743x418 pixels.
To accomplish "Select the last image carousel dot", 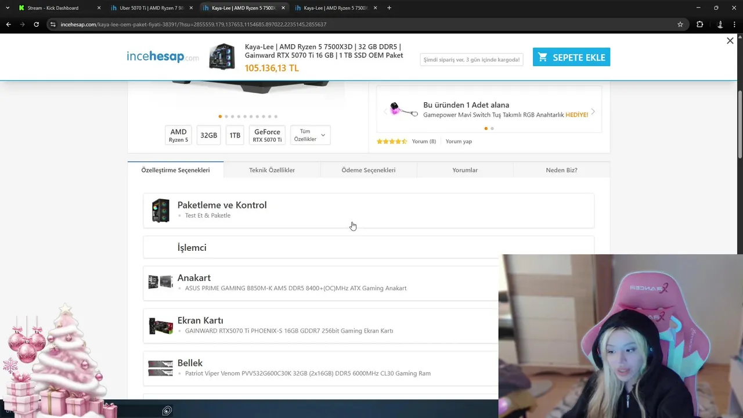I will [276, 117].
